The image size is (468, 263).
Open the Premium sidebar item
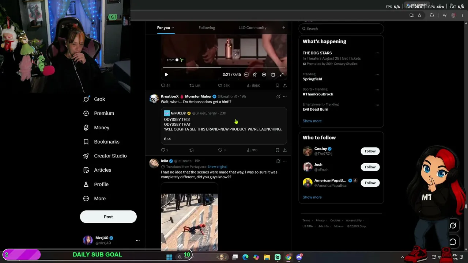click(99, 113)
